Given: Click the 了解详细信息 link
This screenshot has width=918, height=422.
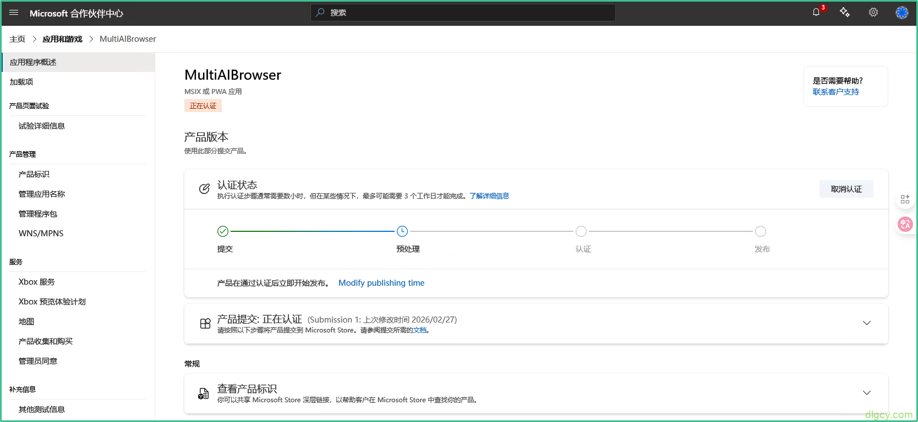Looking at the screenshot, I should point(489,196).
